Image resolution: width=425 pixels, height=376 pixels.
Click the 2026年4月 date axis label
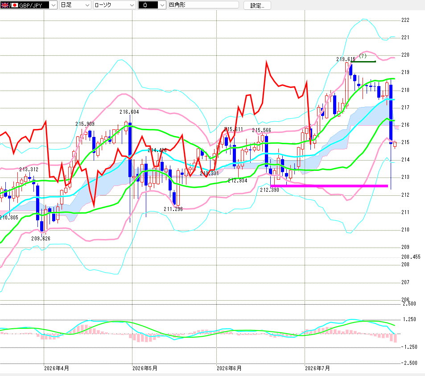[x=56, y=368]
